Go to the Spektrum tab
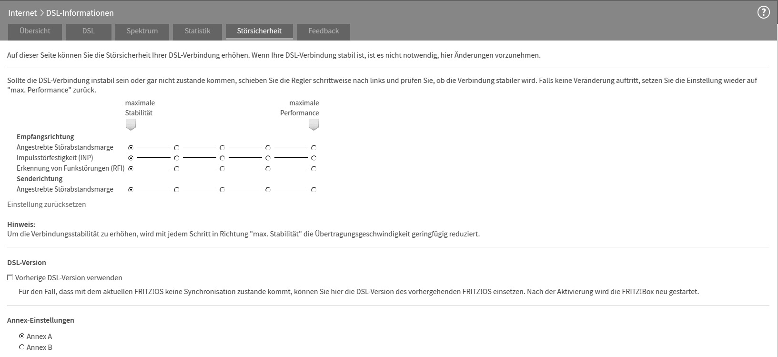 [x=142, y=31]
